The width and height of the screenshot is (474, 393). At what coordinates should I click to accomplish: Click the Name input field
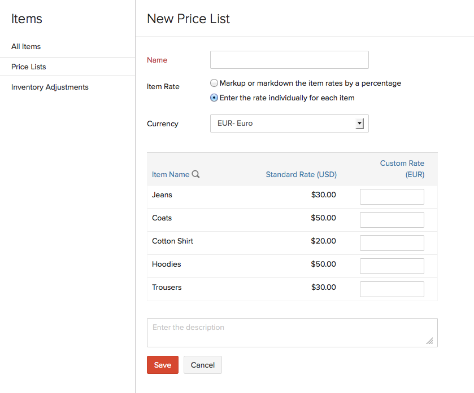[289, 60]
